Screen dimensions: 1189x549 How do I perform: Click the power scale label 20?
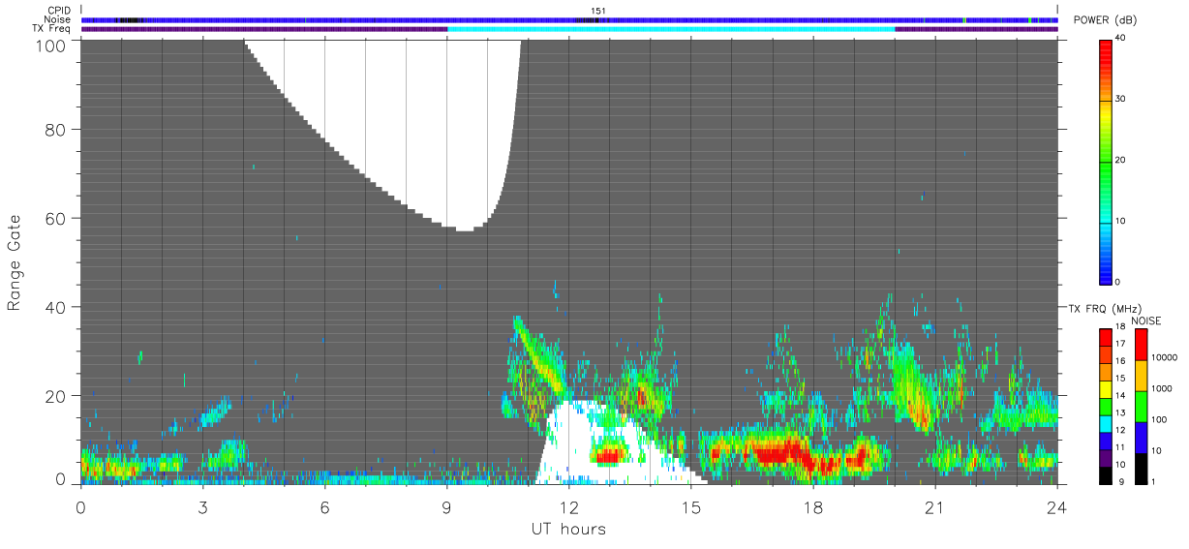[x=1120, y=160]
